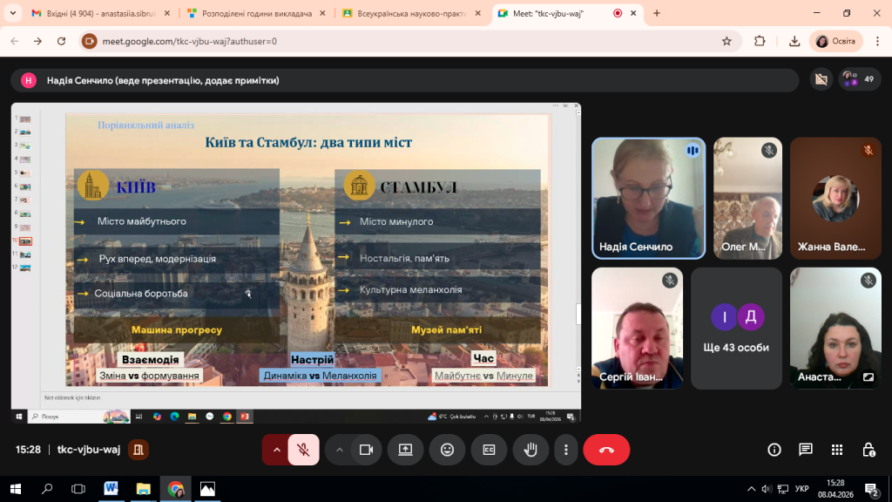
Task: Expand audio settings arrow beside microphone
Action: pyautogui.click(x=277, y=450)
